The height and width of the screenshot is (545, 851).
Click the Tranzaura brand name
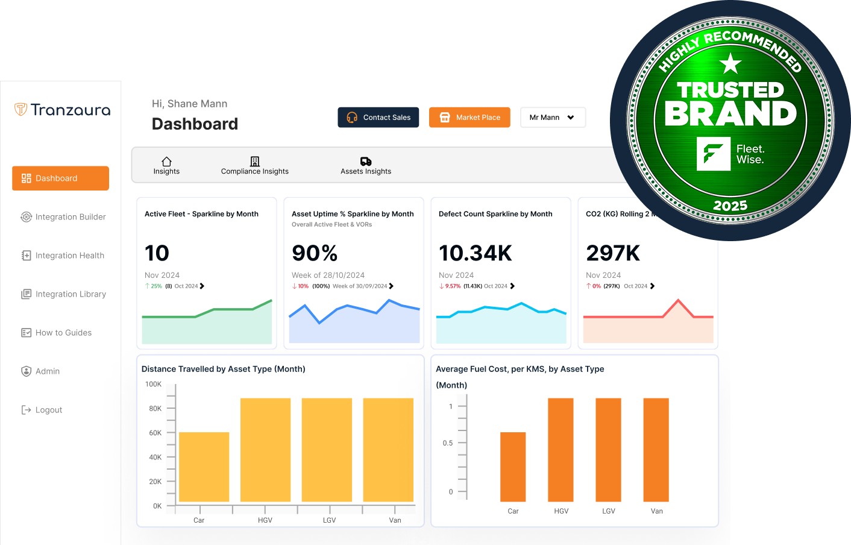[x=71, y=110]
